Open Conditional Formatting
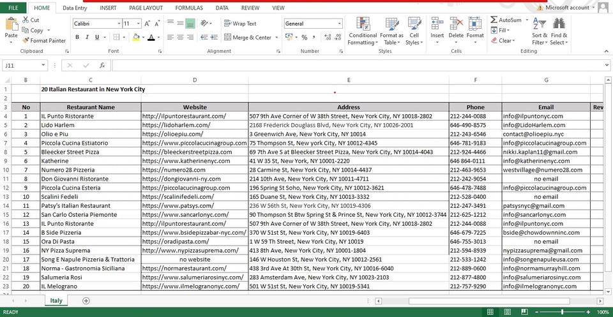 [363, 31]
